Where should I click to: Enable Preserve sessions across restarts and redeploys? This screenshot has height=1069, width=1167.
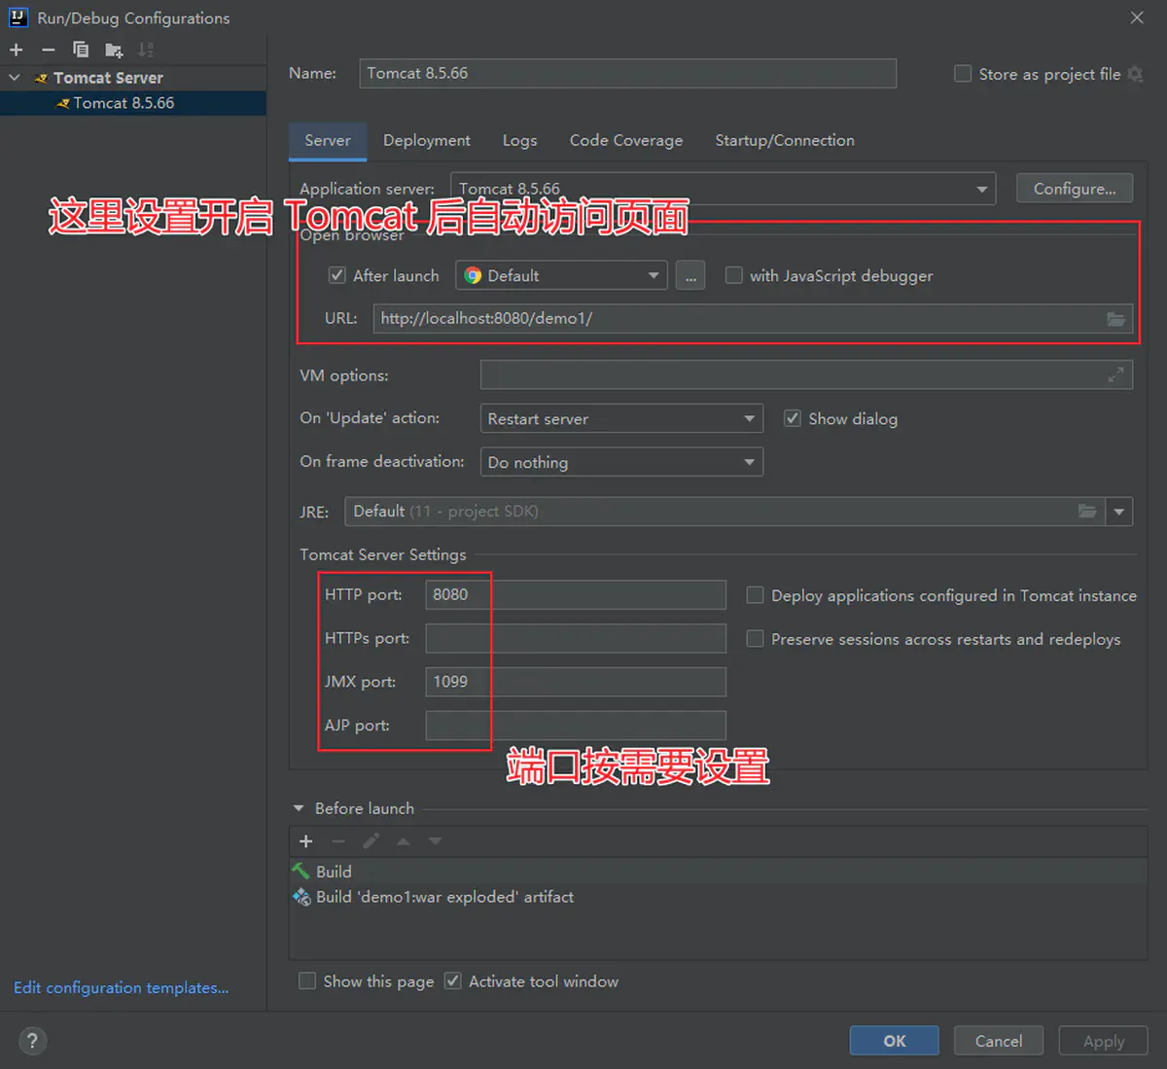[x=755, y=639]
